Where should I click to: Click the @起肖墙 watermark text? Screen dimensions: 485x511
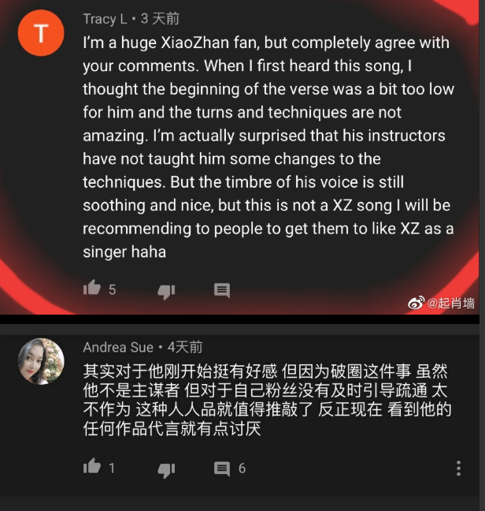tap(451, 303)
